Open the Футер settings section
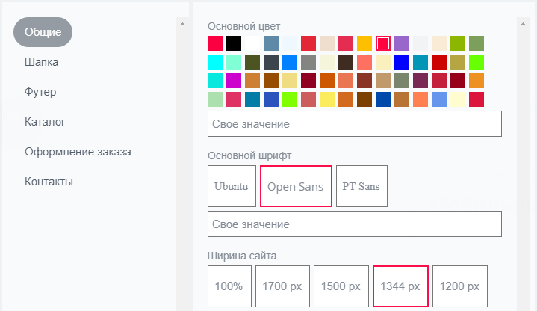 (x=40, y=92)
